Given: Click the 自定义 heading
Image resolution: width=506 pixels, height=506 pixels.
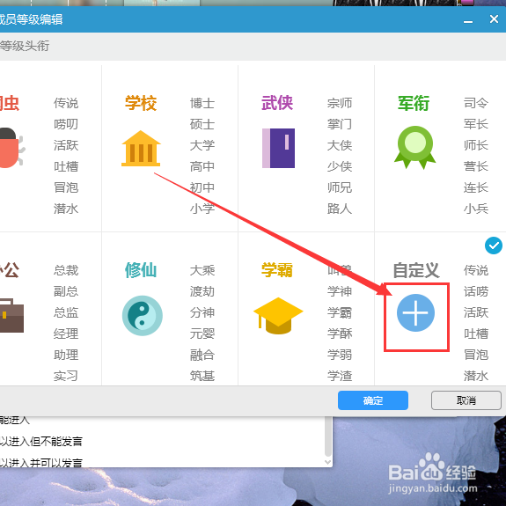Looking at the screenshot, I should pyautogui.click(x=416, y=270).
